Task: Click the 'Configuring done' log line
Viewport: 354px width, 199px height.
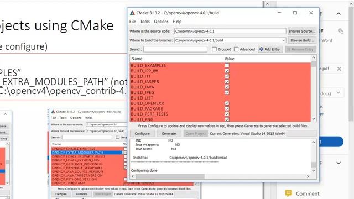Action: [144, 171]
